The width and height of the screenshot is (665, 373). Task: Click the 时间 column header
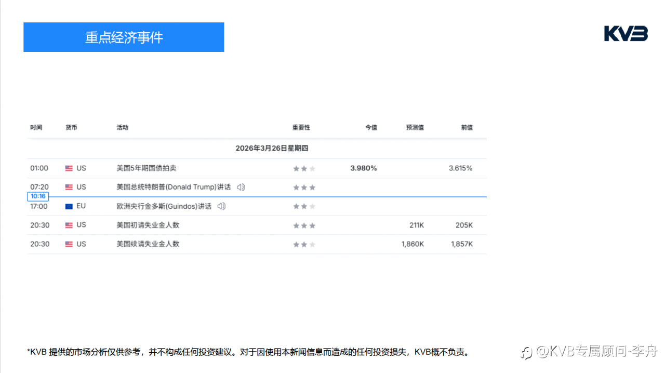36,127
